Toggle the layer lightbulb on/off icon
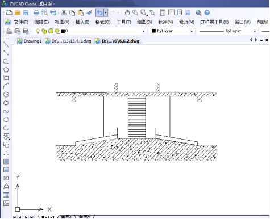This screenshot has width=270, height=219. [38, 31]
